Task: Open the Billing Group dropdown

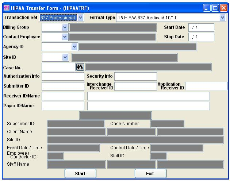Action: pos(65,27)
